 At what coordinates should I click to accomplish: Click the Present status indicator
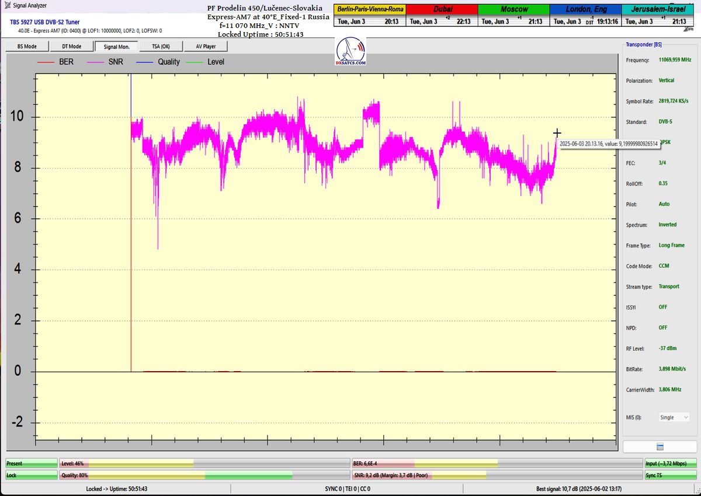click(x=32, y=463)
